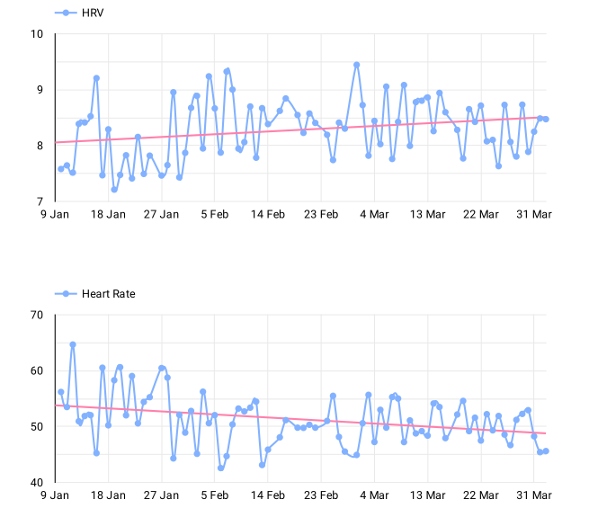The height and width of the screenshot is (526, 598).
Task: Click '13 Mar' on the Heart Rate chart axis
Action: click(427, 495)
